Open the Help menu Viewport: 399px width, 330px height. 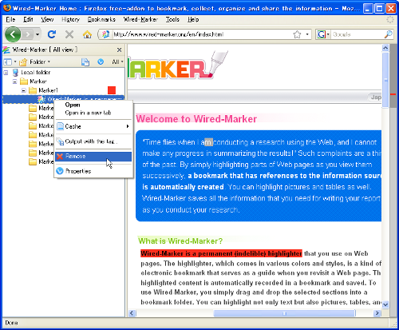coord(193,19)
